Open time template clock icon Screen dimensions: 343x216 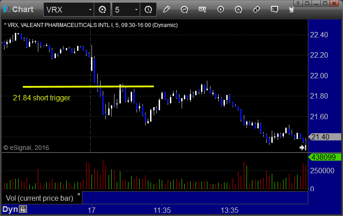click(148, 9)
